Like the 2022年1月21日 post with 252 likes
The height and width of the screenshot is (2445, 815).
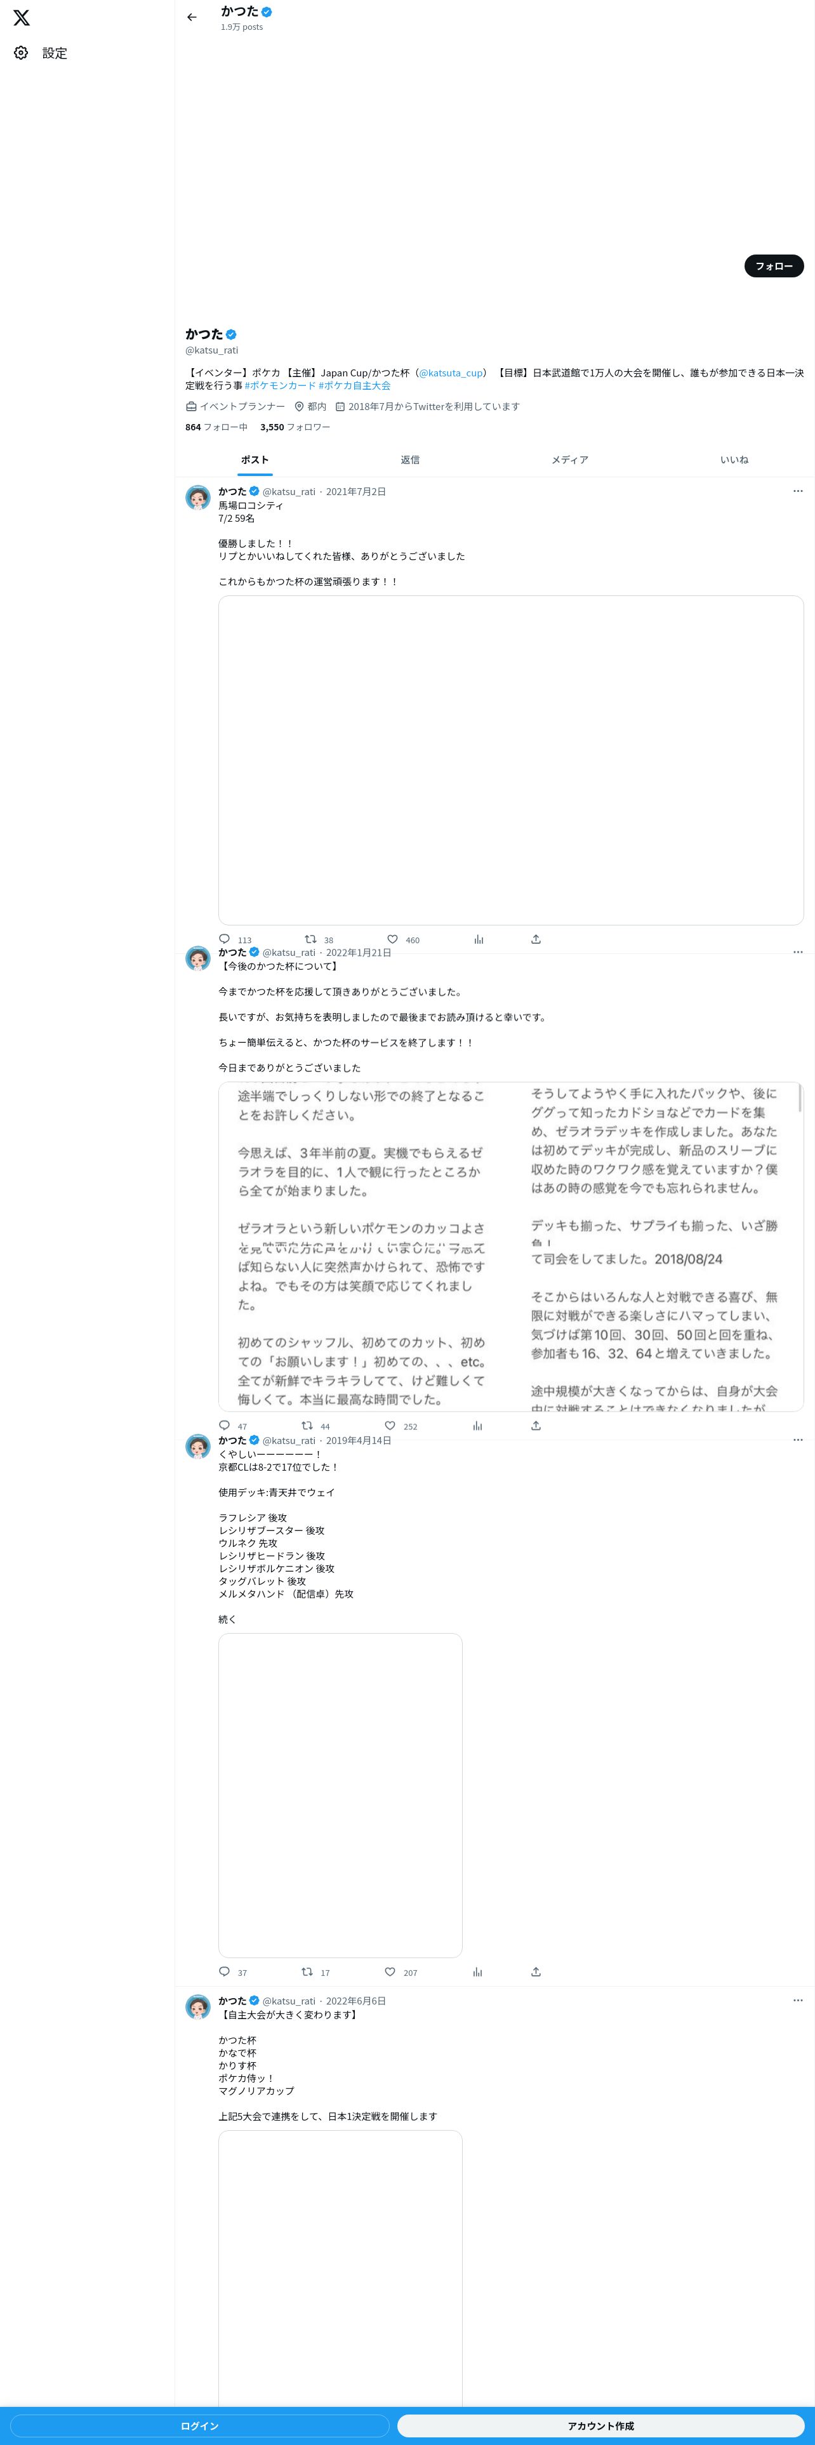coord(390,1425)
